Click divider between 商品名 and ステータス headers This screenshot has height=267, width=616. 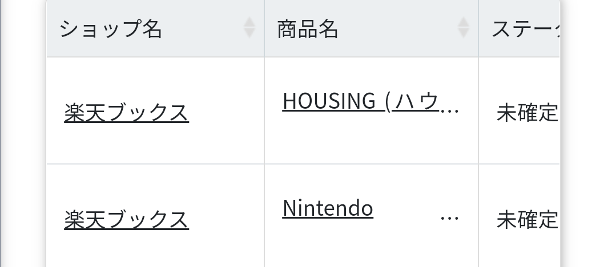[x=478, y=28]
